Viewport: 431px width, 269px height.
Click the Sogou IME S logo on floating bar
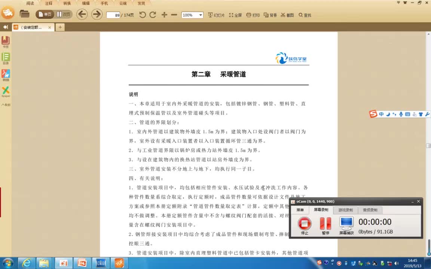pyautogui.click(x=373, y=114)
